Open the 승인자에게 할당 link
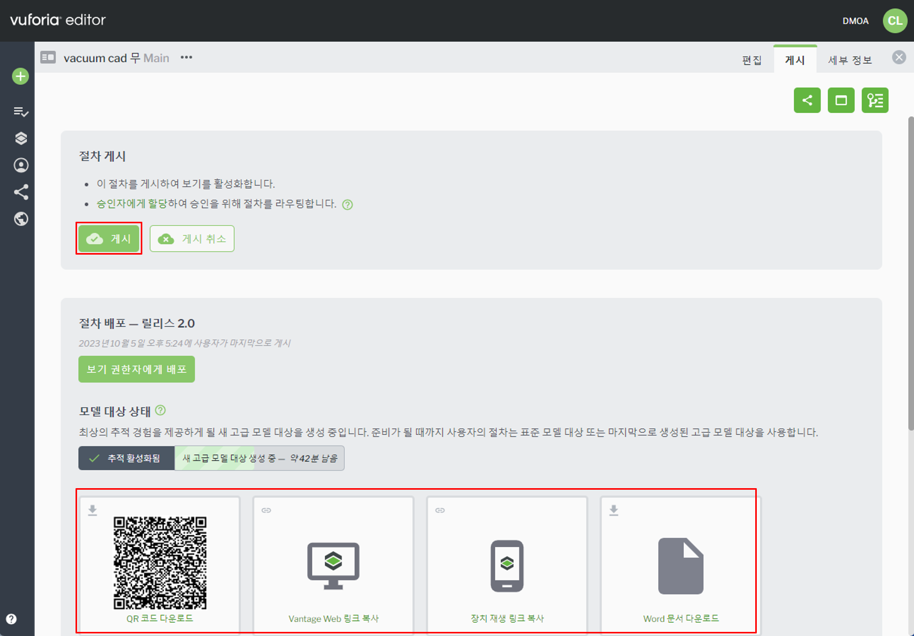 point(132,204)
